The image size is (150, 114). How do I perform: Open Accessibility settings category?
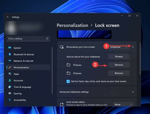[x=28, y=100]
